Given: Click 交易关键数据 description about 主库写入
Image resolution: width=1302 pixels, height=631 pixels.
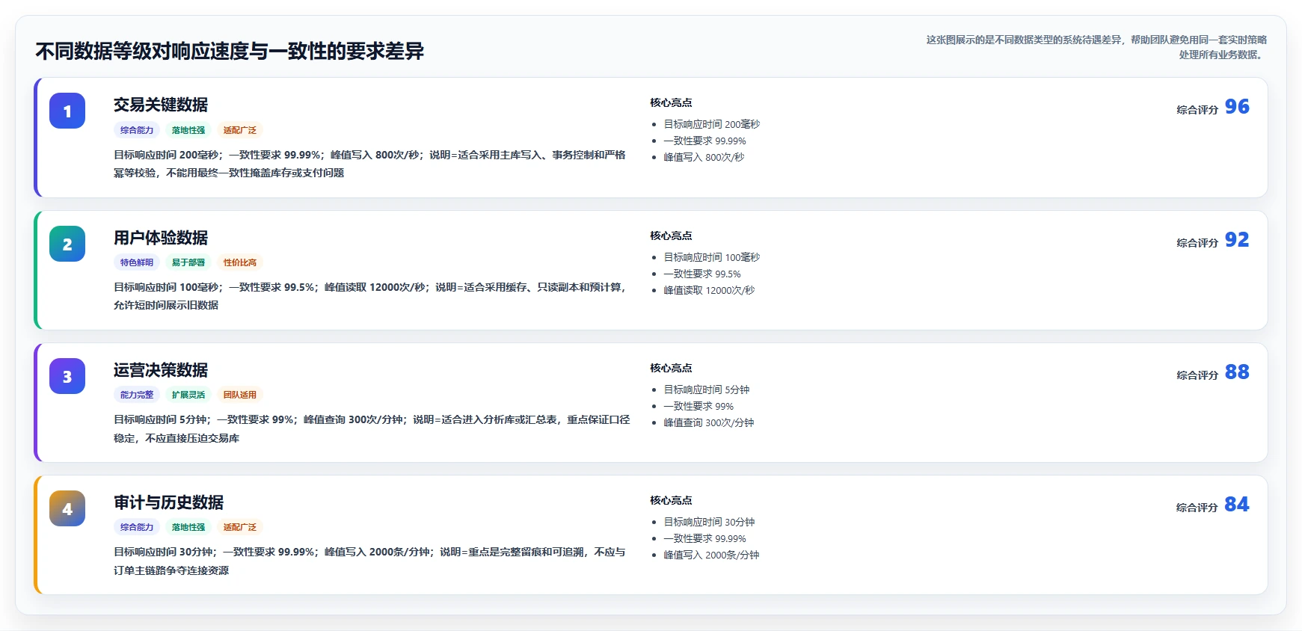Looking at the screenshot, I should [370, 164].
